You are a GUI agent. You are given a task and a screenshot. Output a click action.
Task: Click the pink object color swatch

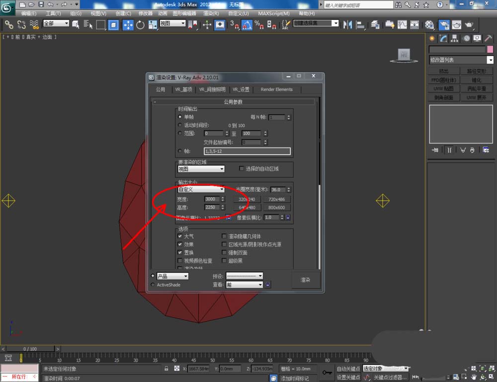click(x=490, y=49)
